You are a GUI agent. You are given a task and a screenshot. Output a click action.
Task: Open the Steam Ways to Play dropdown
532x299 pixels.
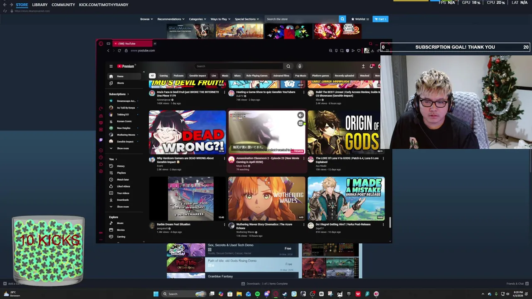point(220,19)
